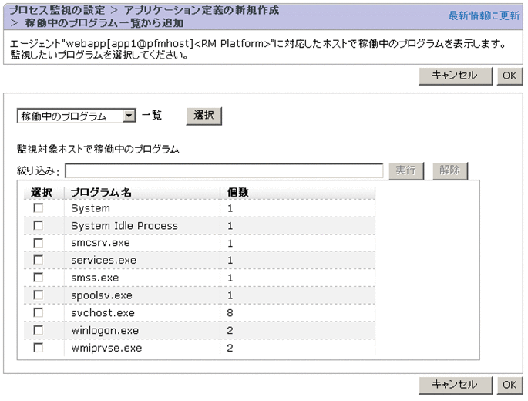This screenshot has height=401, width=528.
Task: Click the 選択 column header
Action: (42, 193)
